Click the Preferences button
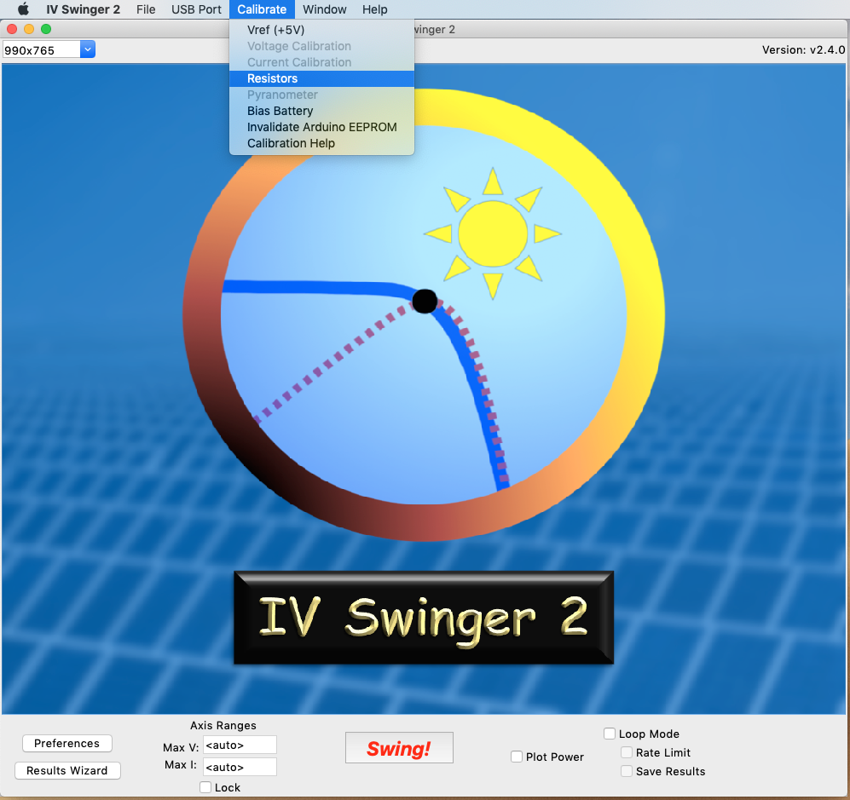 point(67,743)
